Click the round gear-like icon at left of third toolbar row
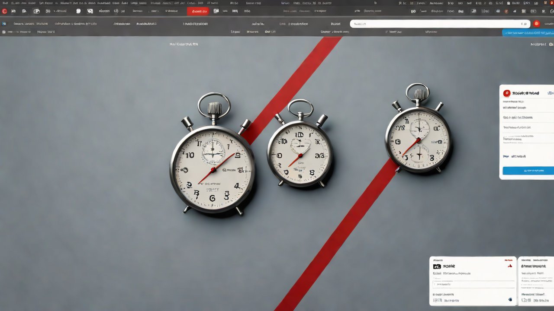554x311 pixels. [x=4, y=32]
